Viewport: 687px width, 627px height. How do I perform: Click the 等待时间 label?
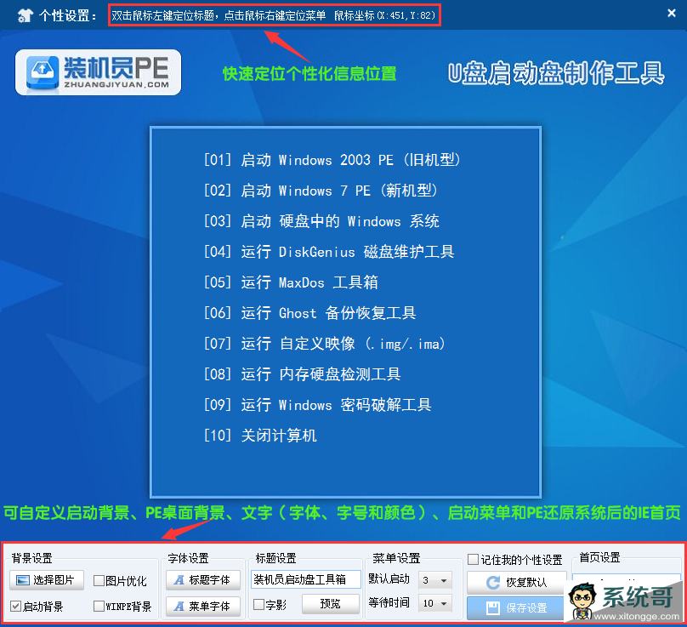click(x=389, y=603)
